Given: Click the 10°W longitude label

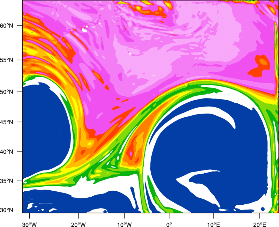Looking at the screenshot, I should [125, 225].
